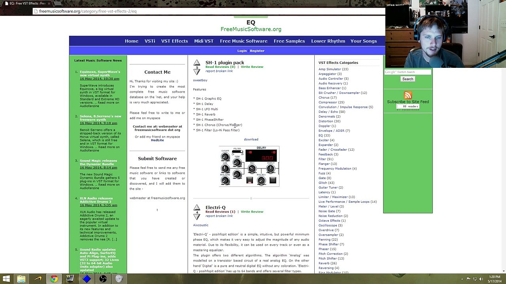
Task: Open the EQ category link
Action: click(x=321, y=136)
